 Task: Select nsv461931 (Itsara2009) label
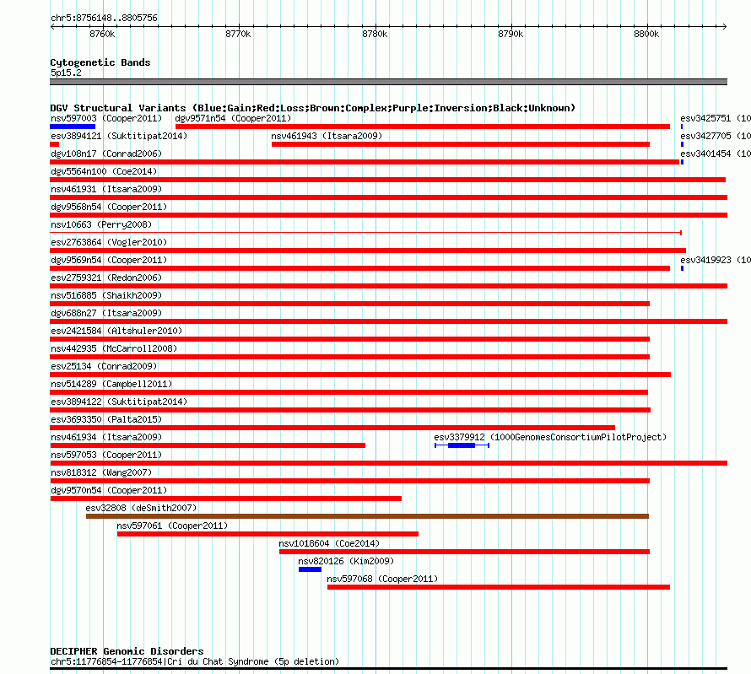pyautogui.click(x=106, y=189)
